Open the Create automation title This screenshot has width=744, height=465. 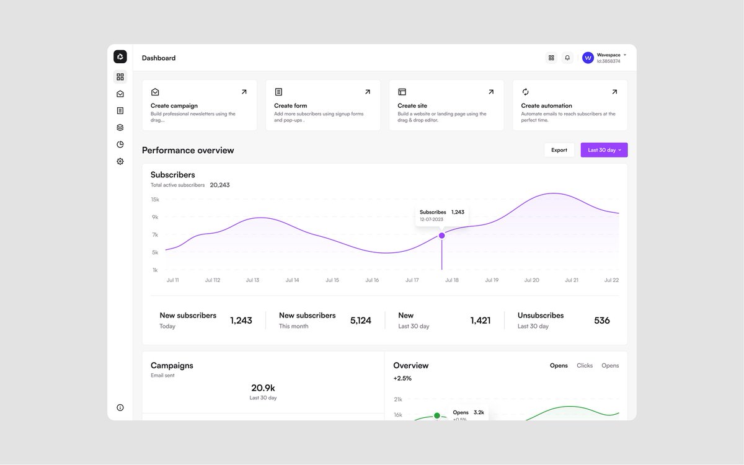click(x=547, y=106)
